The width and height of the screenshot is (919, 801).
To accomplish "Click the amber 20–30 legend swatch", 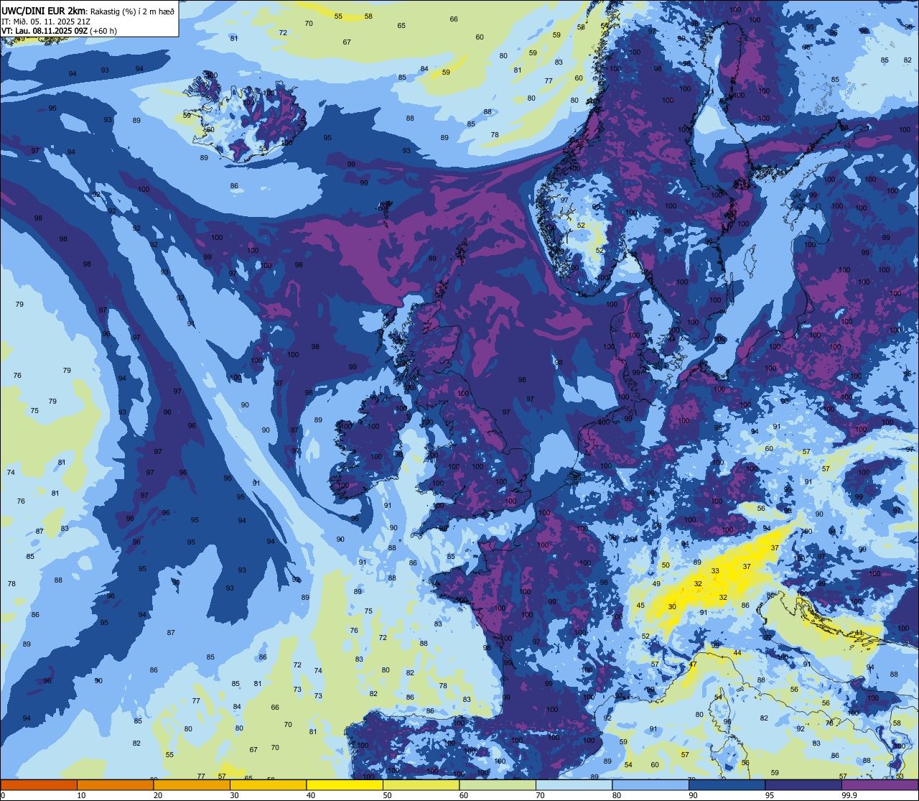I will pos(192,784).
